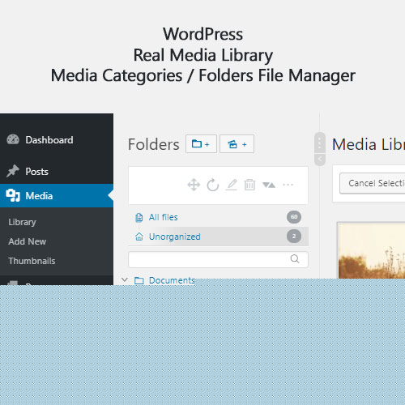Collapse the Documents folder chevron
Screen dimensions: 405x405
(x=125, y=279)
